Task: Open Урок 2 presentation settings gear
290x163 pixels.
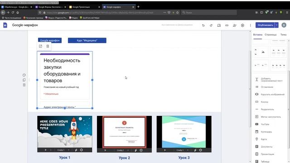Action: point(141,150)
